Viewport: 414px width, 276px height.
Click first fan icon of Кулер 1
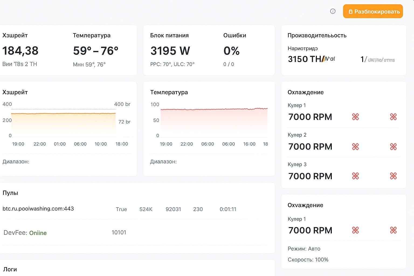(x=356, y=117)
